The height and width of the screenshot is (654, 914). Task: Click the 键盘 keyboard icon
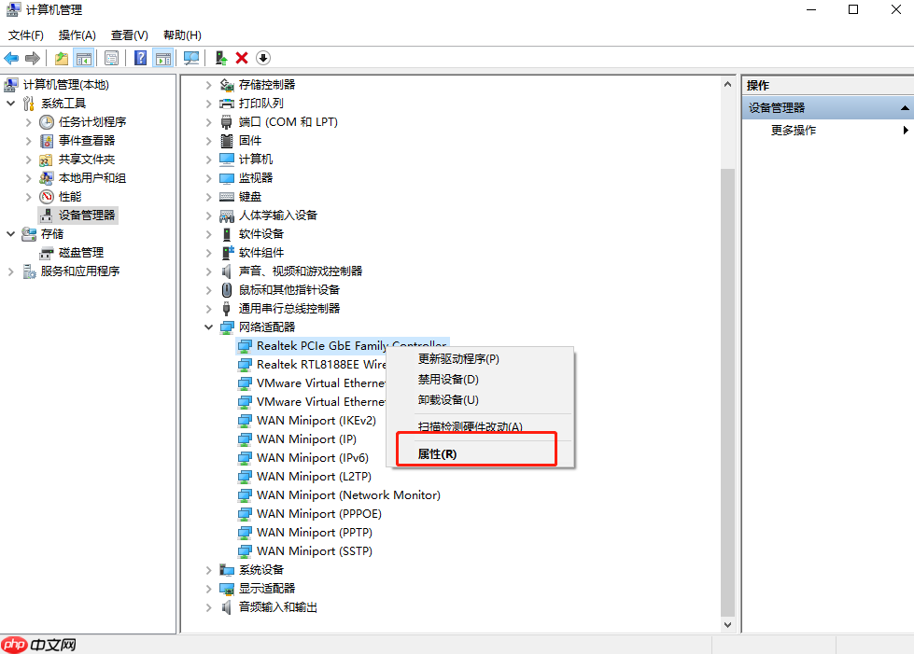(x=227, y=197)
